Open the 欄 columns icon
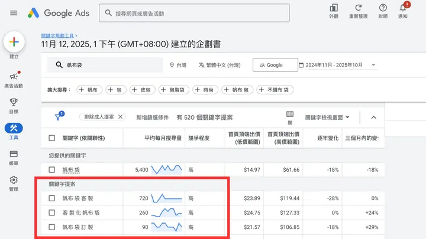Image resolution: width=426 pixels, height=239 pixels. tap(290, 117)
